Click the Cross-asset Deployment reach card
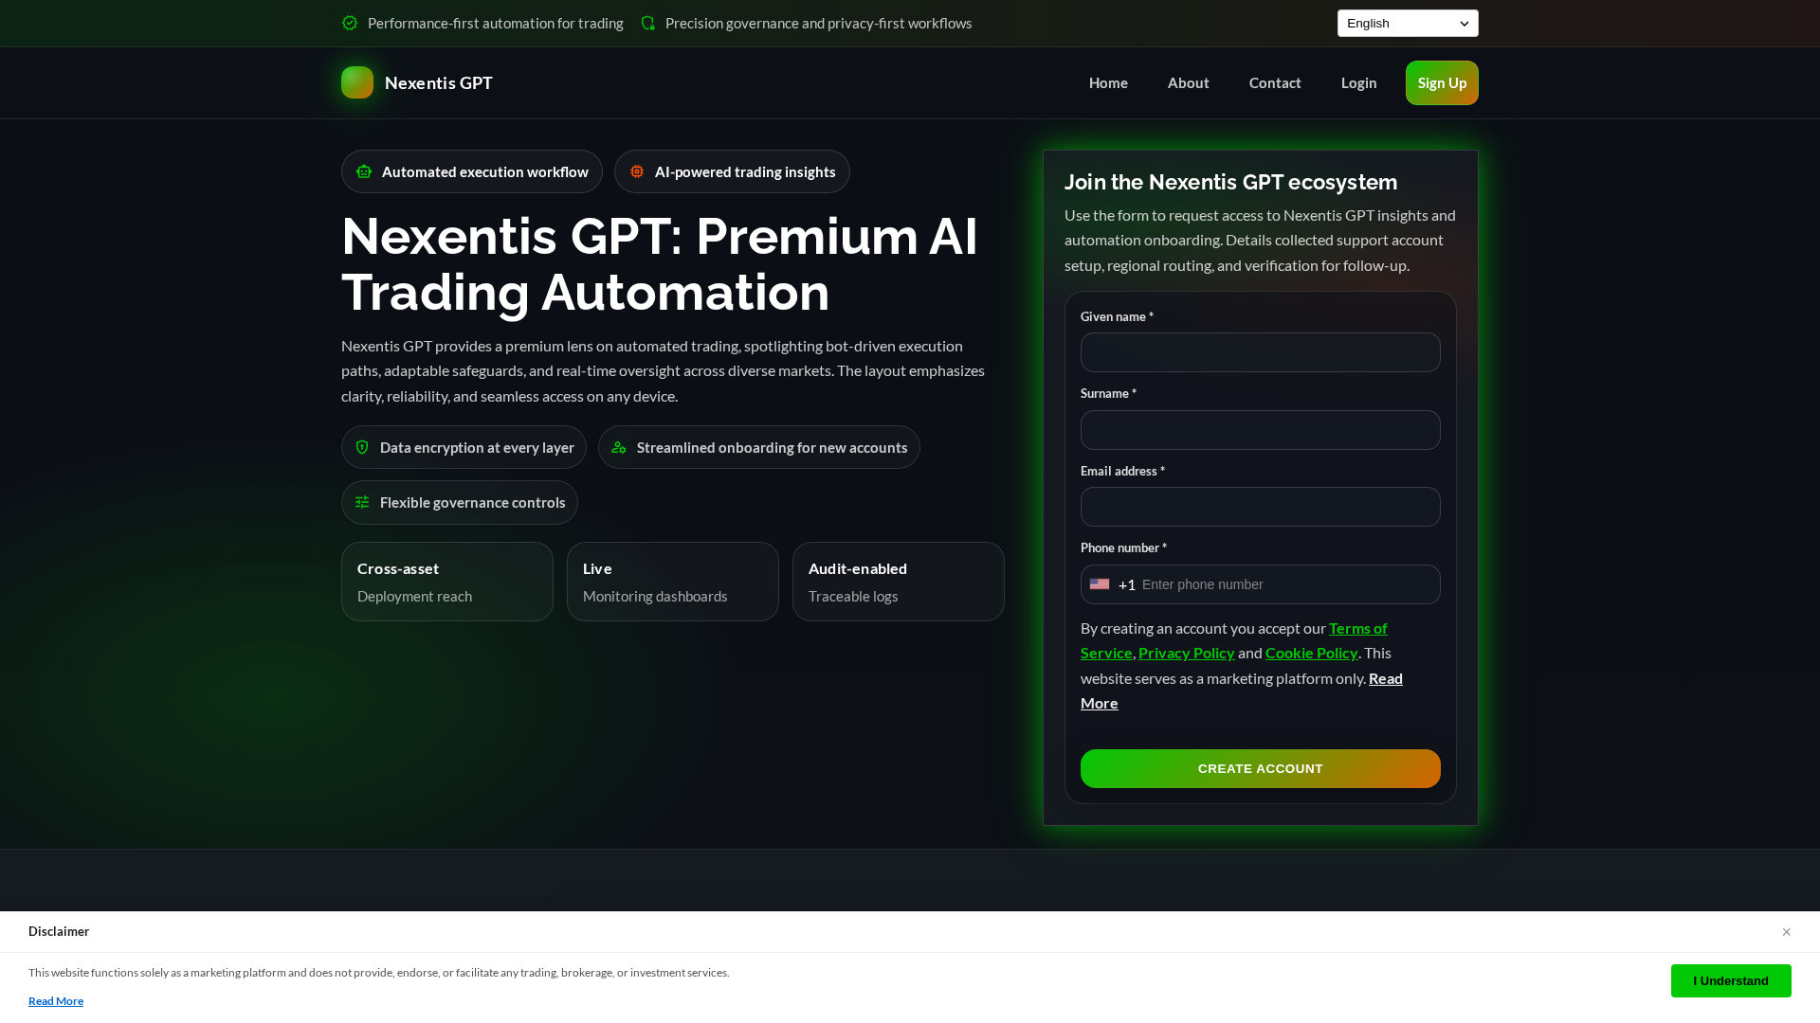The height and width of the screenshot is (1023, 1820). click(447, 582)
